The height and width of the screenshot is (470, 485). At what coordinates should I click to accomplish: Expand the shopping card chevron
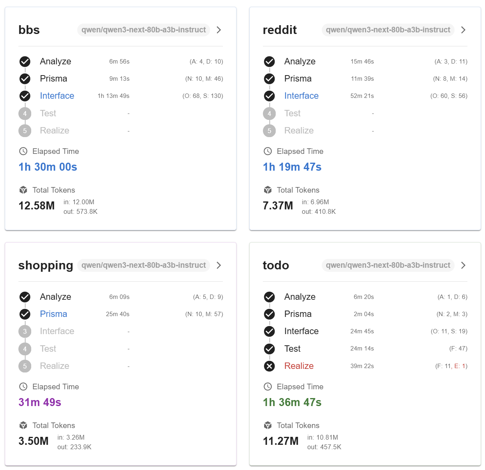tap(219, 265)
